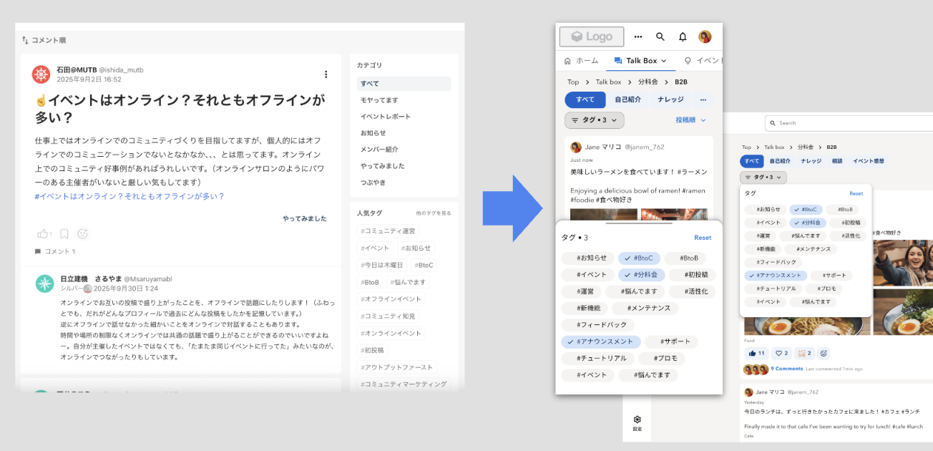Uncheck #アナウンスメント in the mobile tag sheet

(x=601, y=341)
